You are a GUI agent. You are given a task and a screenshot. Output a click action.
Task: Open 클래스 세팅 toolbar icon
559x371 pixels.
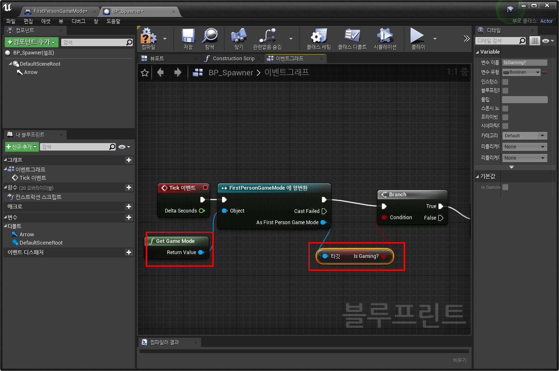pos(319,38)
